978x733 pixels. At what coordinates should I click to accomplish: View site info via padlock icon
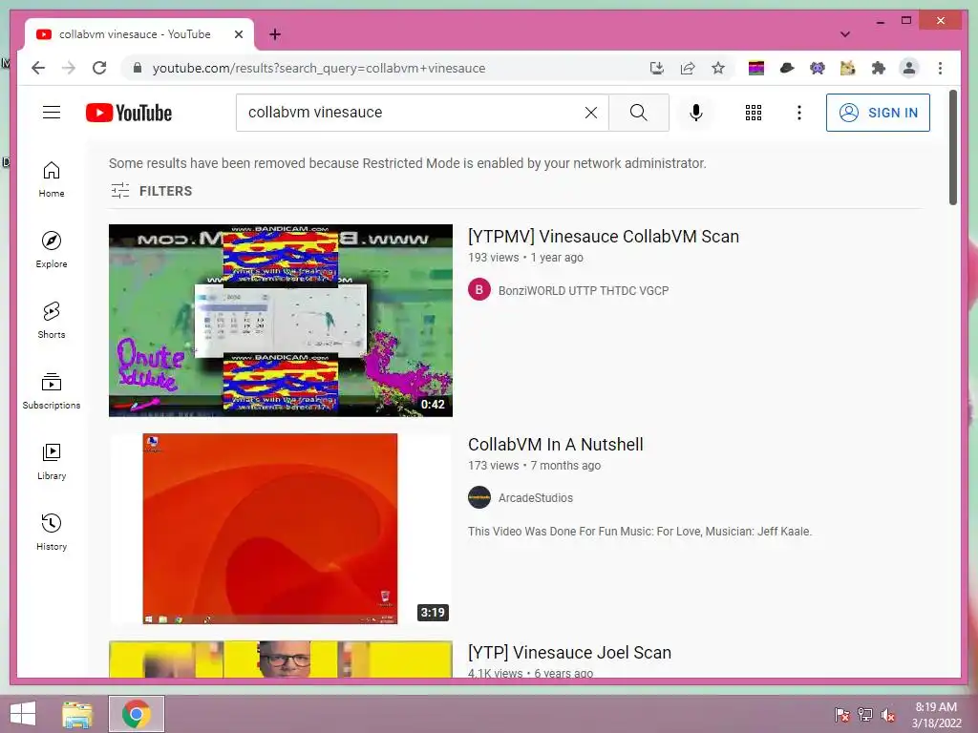coord(138,68)
